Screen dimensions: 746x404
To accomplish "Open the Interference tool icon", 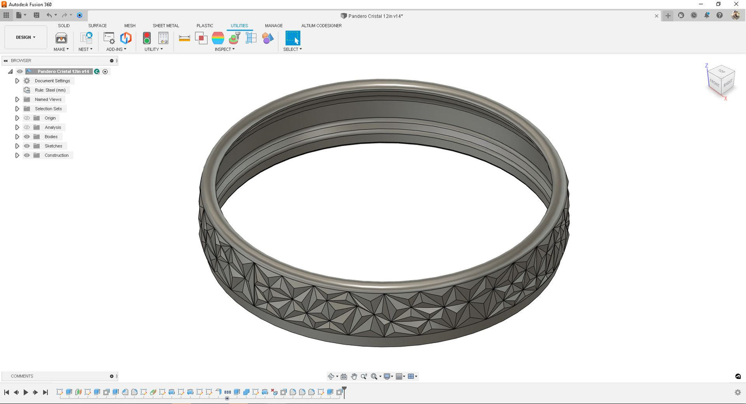I will click(x=201, y=38).
